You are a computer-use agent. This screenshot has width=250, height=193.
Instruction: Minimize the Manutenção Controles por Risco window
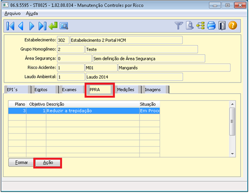215,5
